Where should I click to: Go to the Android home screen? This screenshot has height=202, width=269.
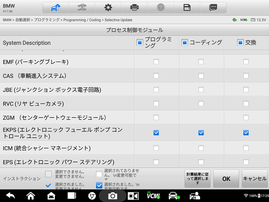[x=31, y=196]
